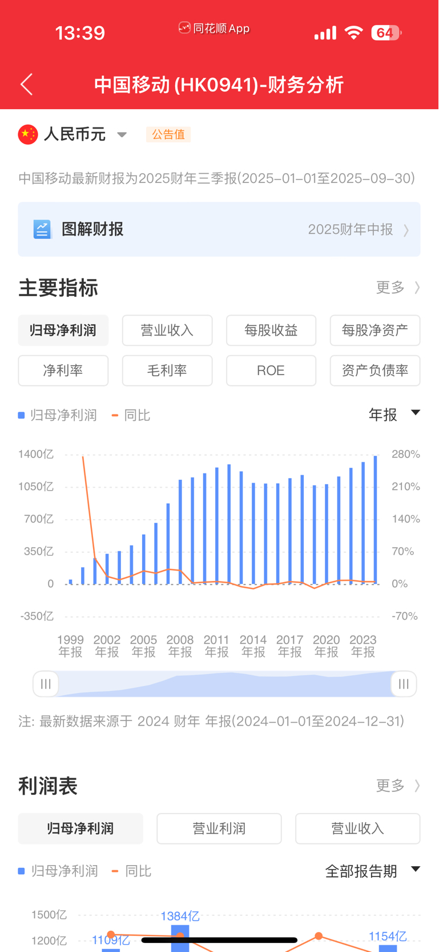
Task: Tap the 1400亿 left axis label
Action: (x=36, y=454)
